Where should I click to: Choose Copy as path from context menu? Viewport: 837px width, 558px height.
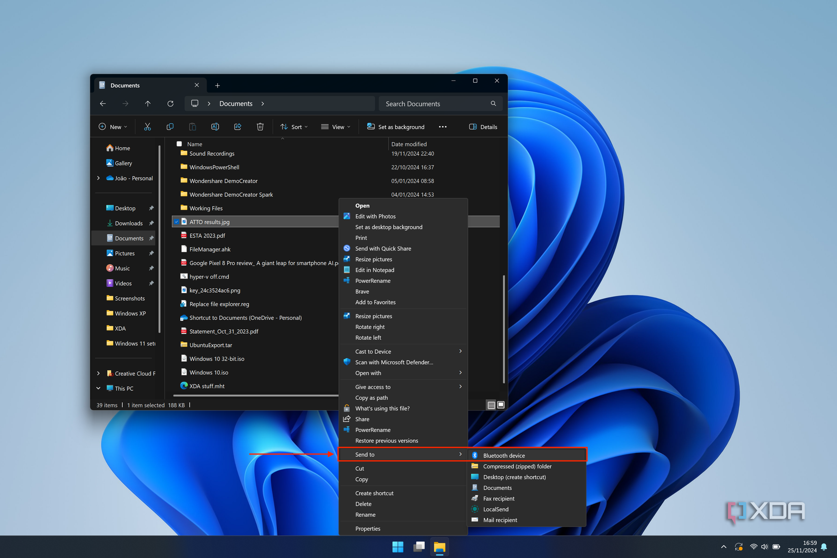[x=371, y=398]
